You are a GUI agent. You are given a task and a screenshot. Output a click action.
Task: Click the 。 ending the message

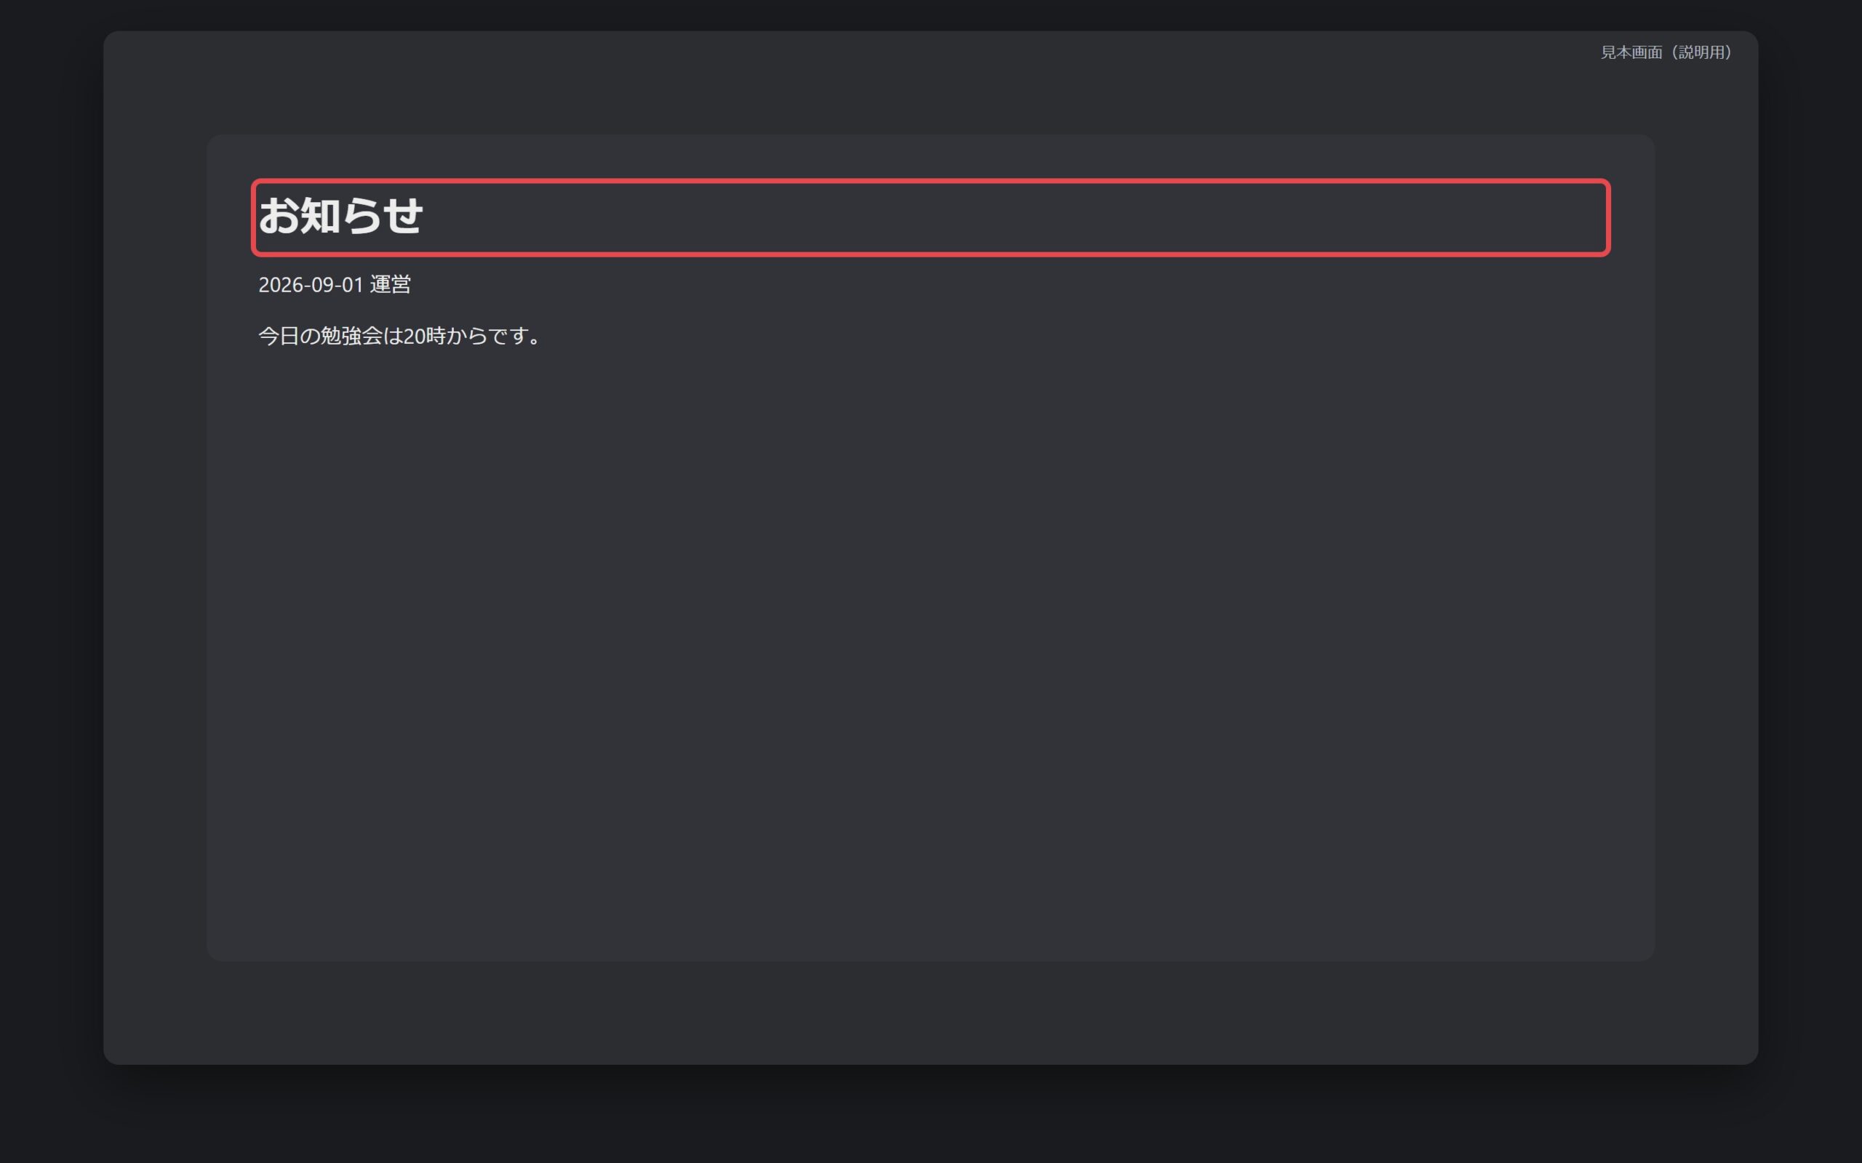click(x=535, y=340)
